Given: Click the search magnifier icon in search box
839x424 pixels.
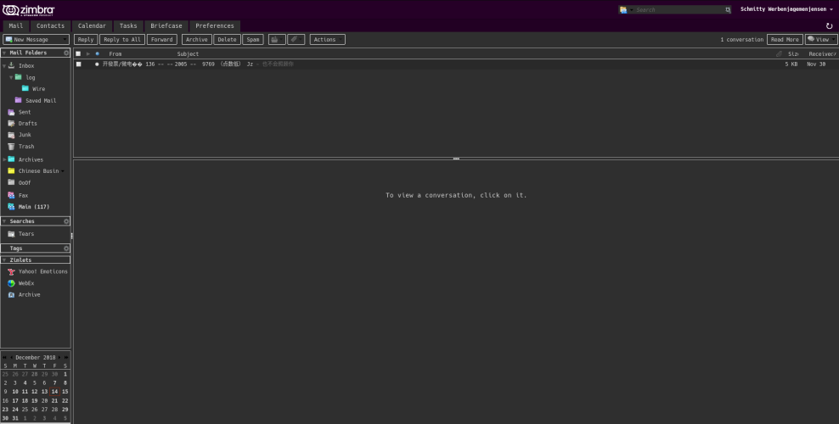Looking at the screenshot, I should pyautogui.click(x=728, y=9).
